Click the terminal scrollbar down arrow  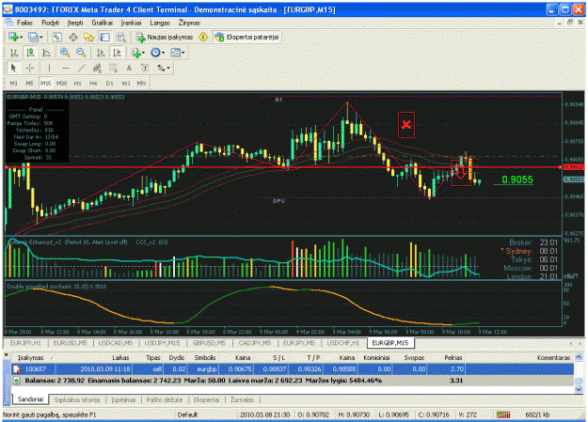coord(579,389)
